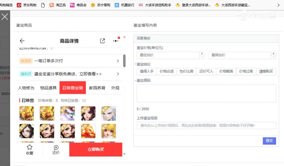
Task: Open the 京东购物 bookmark
Action: click(x=27, y=5)
